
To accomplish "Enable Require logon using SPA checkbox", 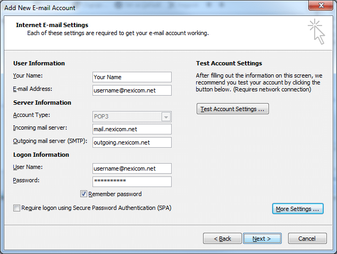I will 16,208.
